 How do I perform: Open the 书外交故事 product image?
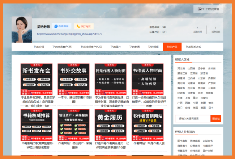[73, 79]
